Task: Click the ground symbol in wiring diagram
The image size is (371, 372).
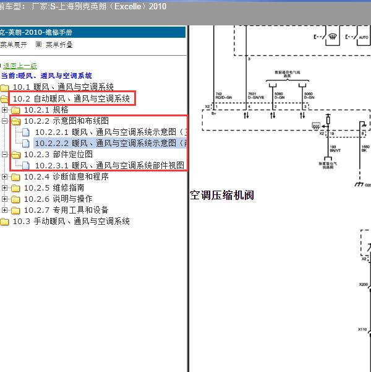Action: (x=359, y=184)
